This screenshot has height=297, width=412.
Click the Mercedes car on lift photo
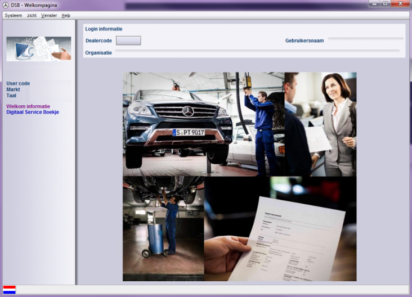pos(203,124)
